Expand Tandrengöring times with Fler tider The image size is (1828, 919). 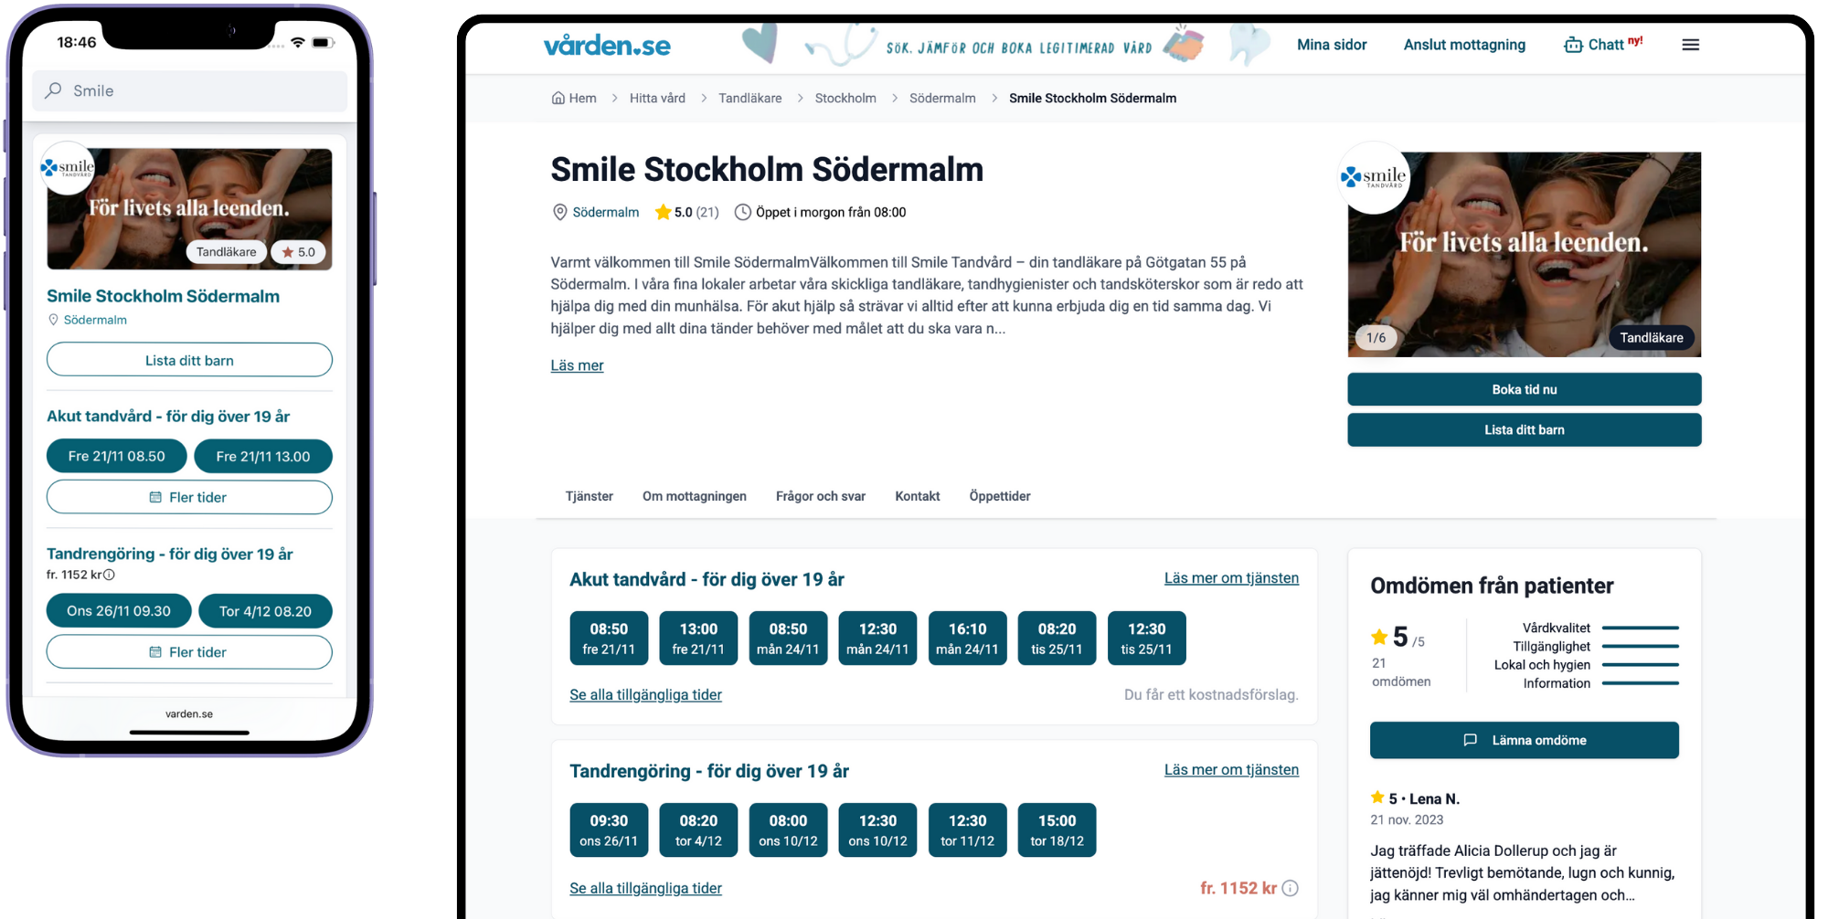click(x=189, y=651)
